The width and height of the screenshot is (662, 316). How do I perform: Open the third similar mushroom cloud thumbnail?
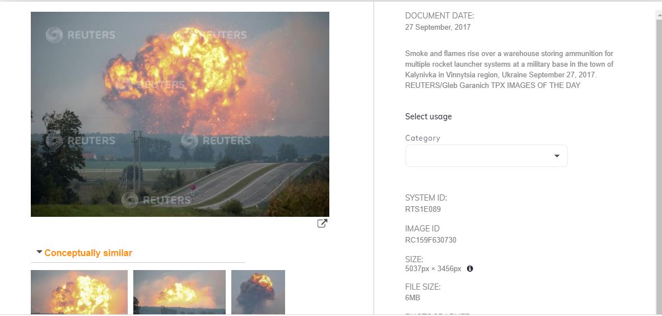[x=258, y=292]
